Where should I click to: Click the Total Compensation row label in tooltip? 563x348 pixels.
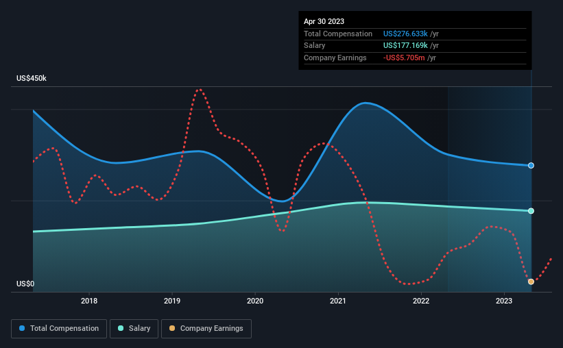click(338, 34)
